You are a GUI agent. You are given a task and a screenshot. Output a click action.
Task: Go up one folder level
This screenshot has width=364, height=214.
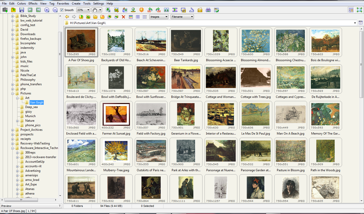(x=81, y=17)
